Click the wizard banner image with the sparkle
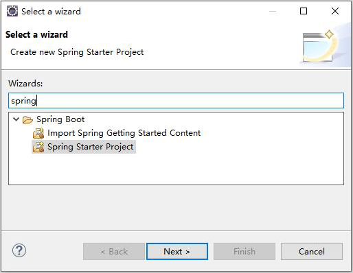This screenshot has height=273, width=353. (319, 46)
